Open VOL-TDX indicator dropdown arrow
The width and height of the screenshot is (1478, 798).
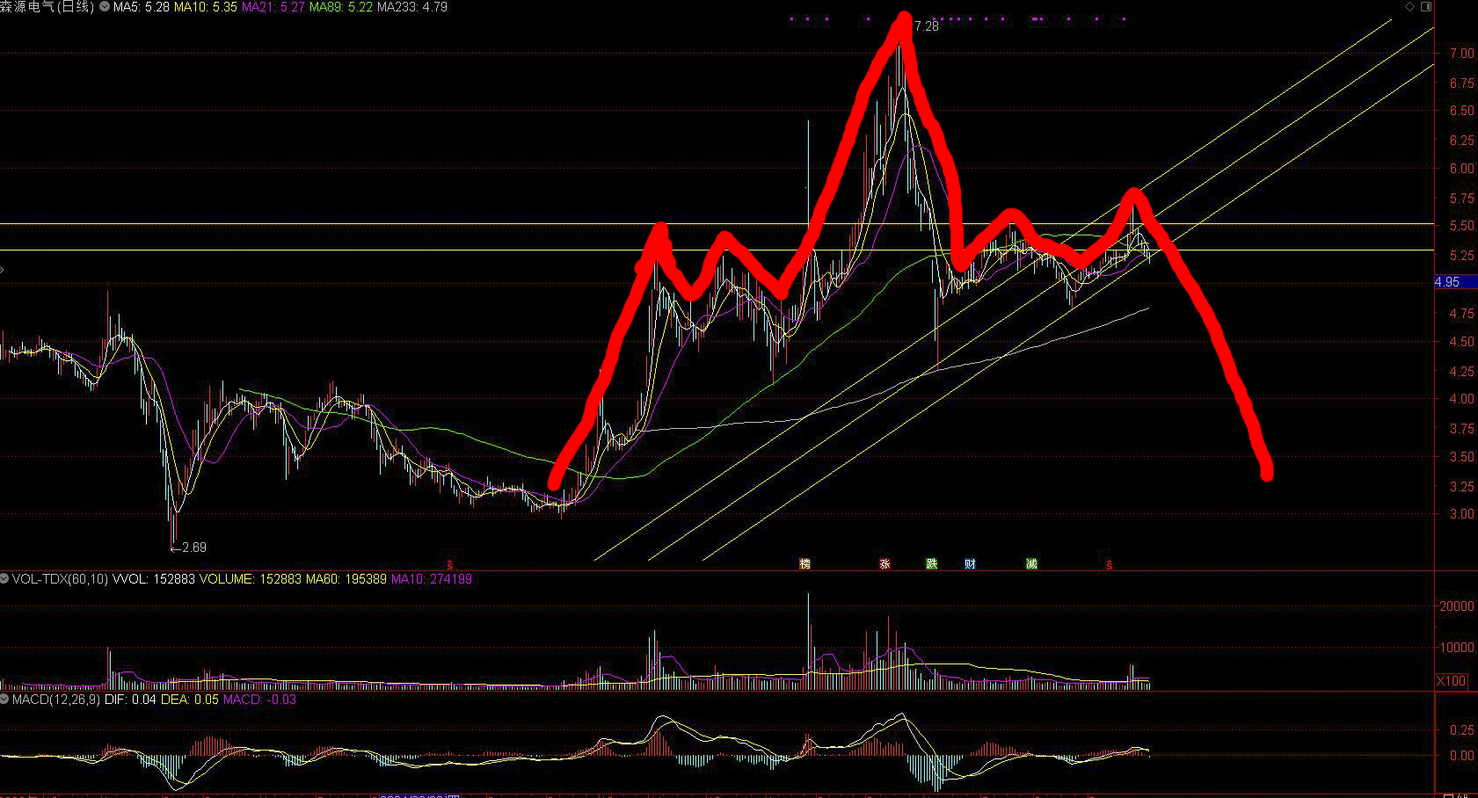pyautogui.click(x=5, y=579)
